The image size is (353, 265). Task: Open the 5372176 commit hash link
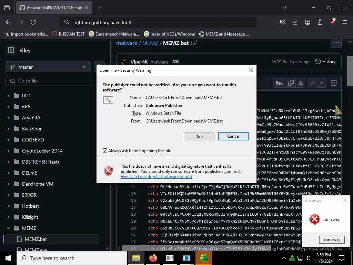(x=279, y=62)
